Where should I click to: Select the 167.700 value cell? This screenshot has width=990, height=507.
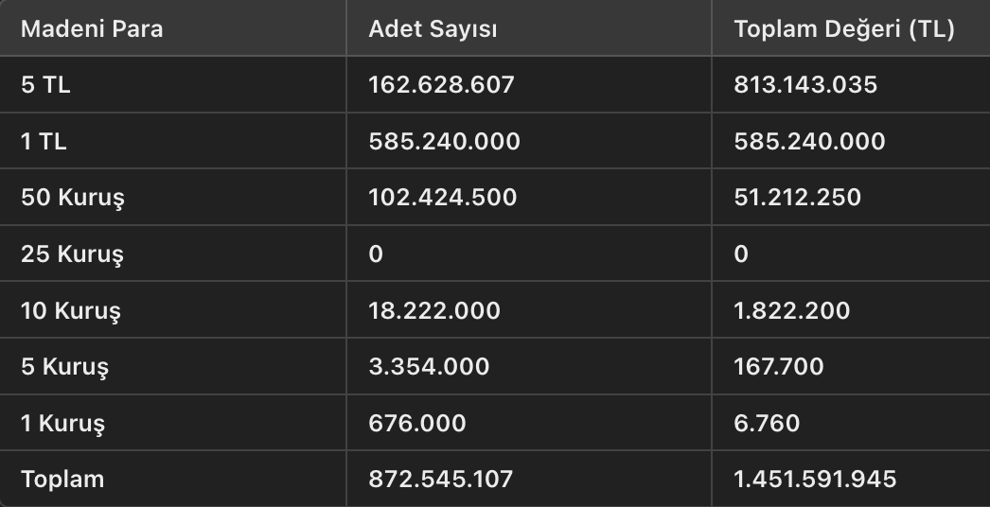(x=779, y=366)
